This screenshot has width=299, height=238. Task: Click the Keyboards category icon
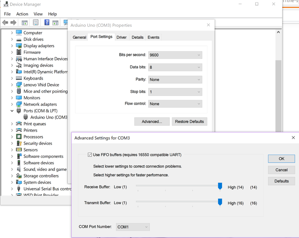tap(19, 78)
